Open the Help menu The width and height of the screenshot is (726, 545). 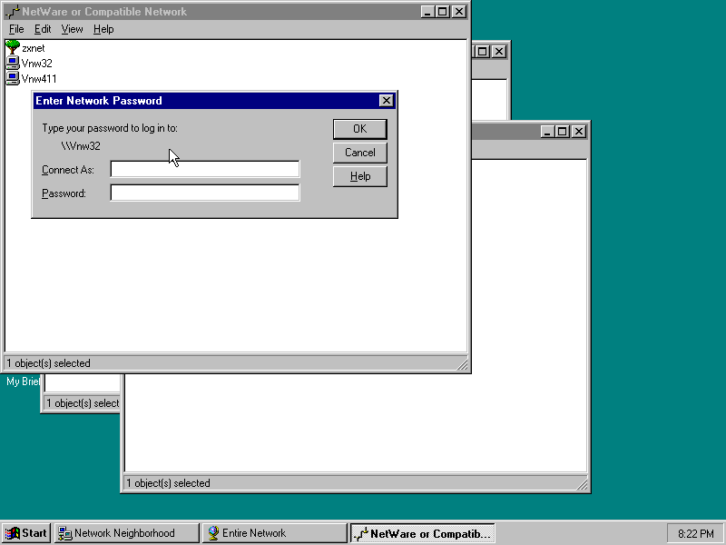tap(103, 29)
